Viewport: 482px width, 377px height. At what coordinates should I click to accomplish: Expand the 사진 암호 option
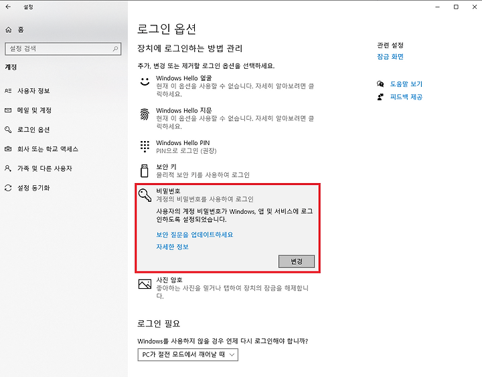(x=228, y=287)
